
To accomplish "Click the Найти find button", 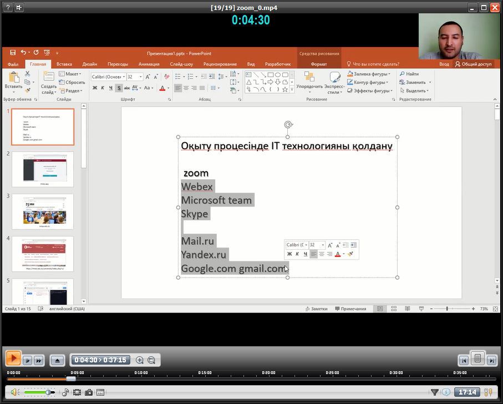I will pyautogui.click(x=409, y=74).
